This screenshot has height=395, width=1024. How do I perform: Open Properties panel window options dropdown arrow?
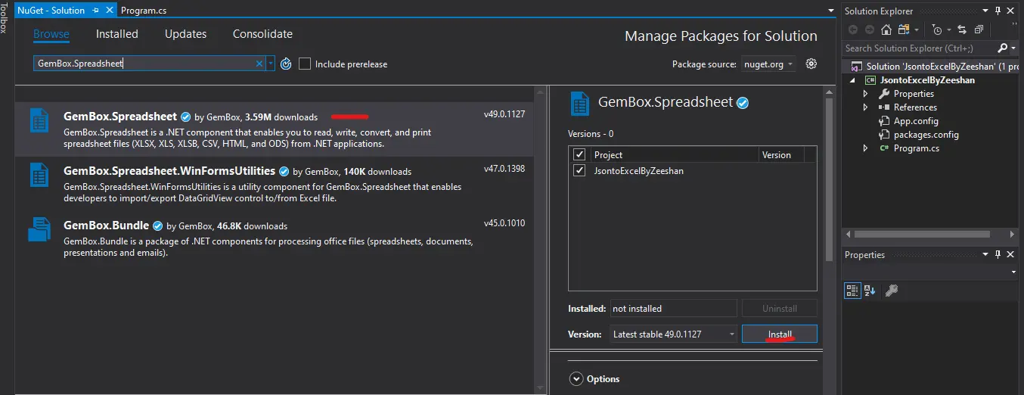(x=985, y=255)
